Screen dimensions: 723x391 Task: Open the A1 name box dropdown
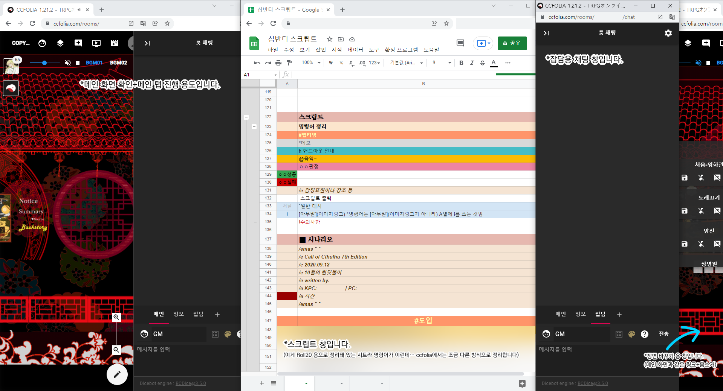pyautogui.click(x=275, y=75)
